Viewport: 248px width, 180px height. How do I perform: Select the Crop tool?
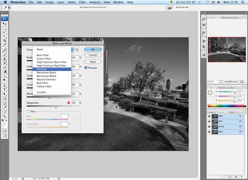[x=4, y=41]
